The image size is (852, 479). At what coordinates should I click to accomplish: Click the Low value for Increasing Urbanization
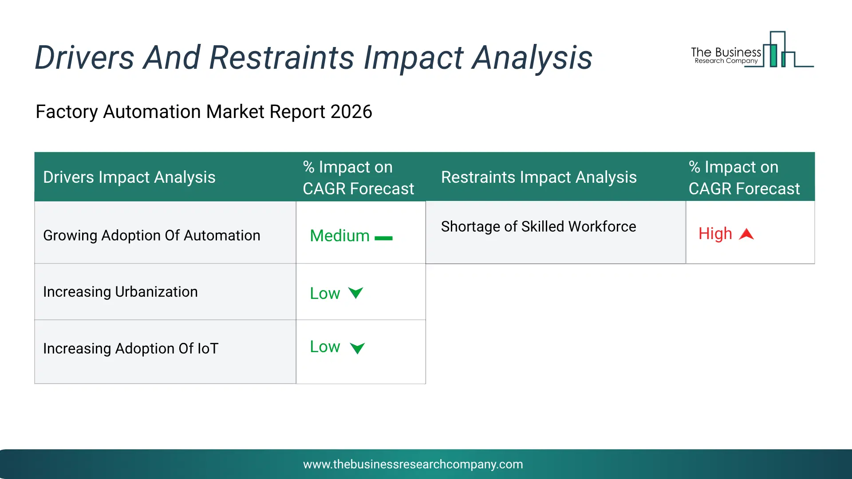(325, 293)
